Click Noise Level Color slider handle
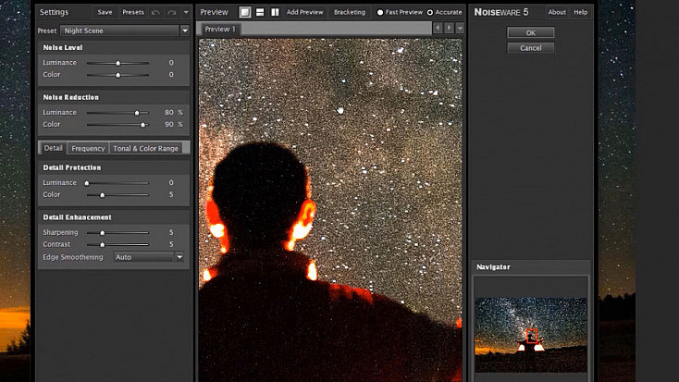This screenshot has height=382, width=679. (117, 75)
